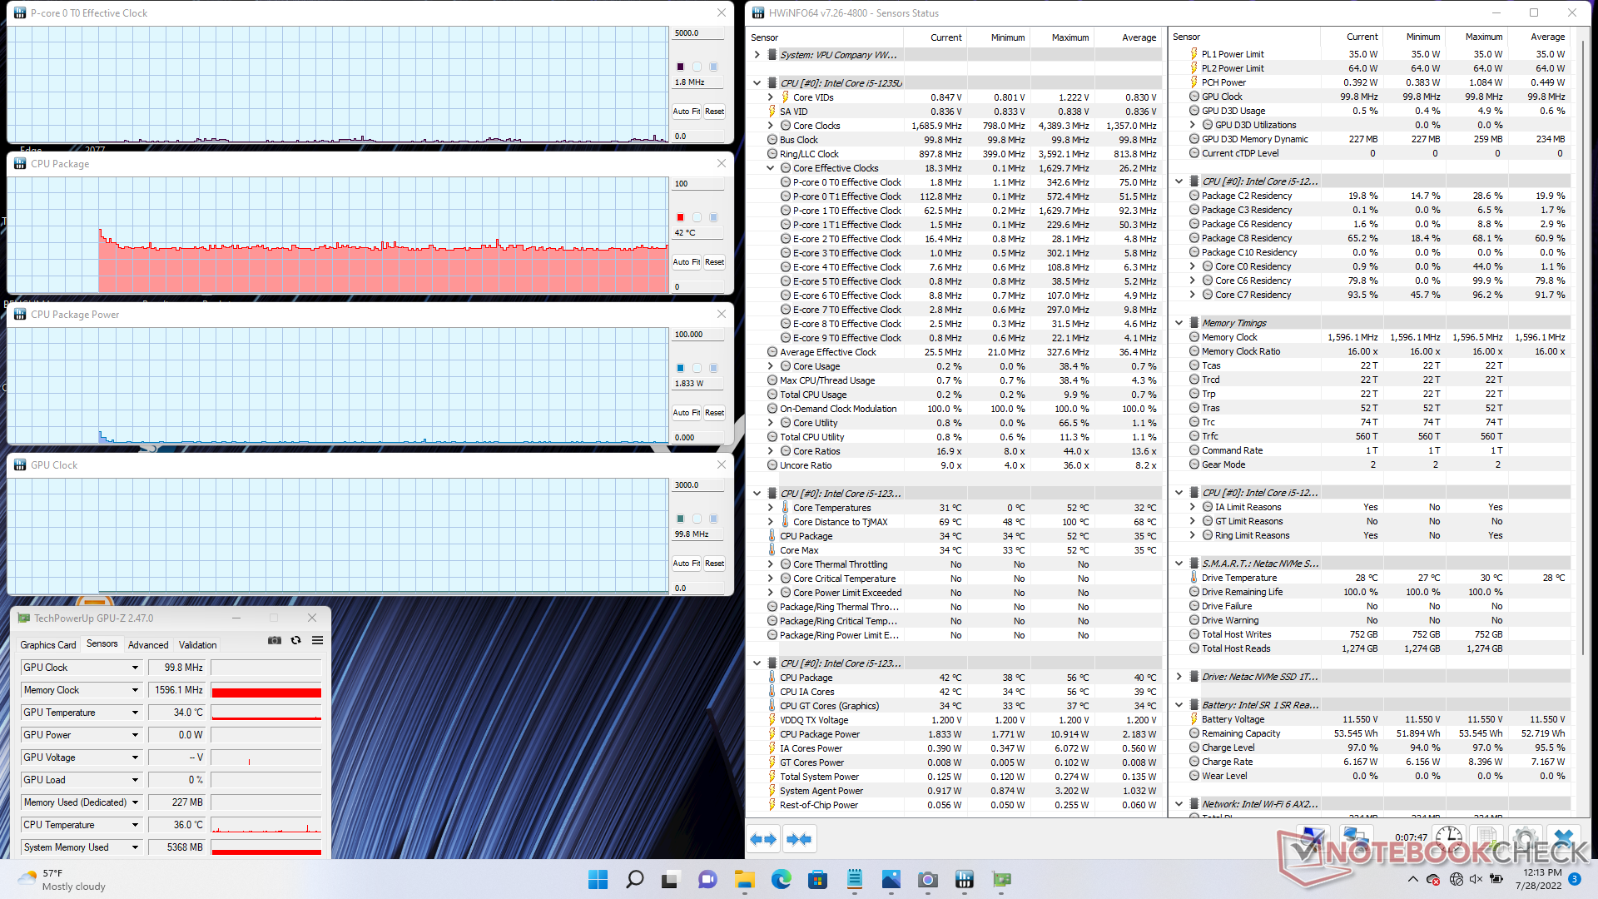1598x899 pixels.
Task: Open the GPU Load dropdown in GPU-Z
Action: pos(135,780)
